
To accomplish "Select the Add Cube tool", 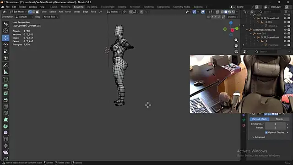I will (5, 79).
